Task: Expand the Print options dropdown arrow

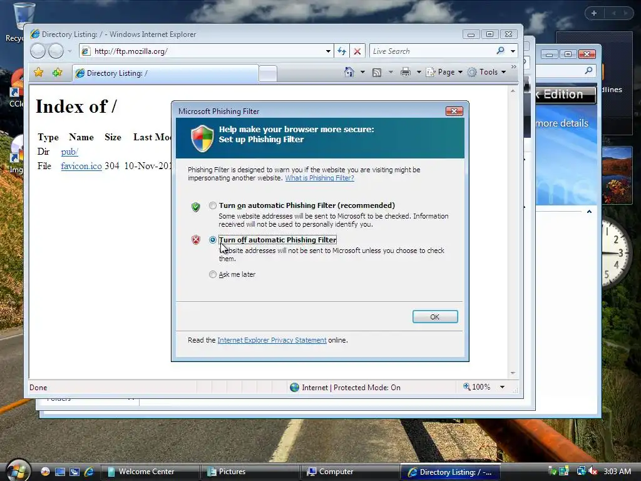Action: (419, 72)
